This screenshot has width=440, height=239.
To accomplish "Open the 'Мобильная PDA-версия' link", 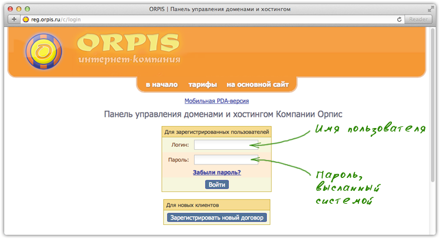I will click(216, 101).
